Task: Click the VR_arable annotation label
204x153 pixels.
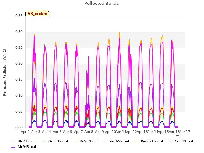Action: (x=37, y=13)
